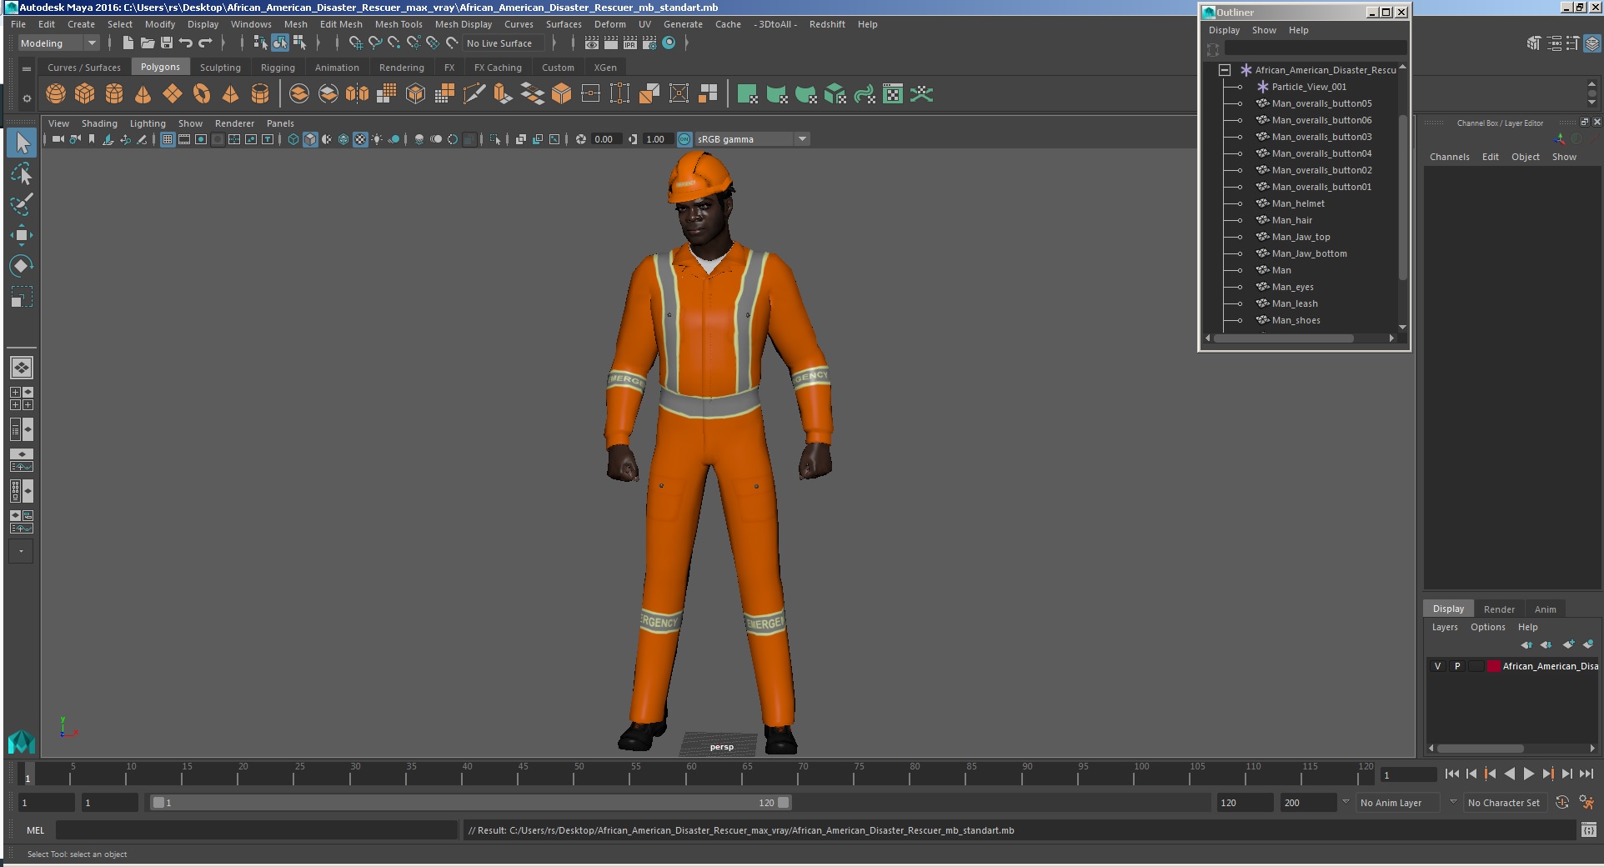Create a polygon cone from the shelf
Screen dimensions: 1604x867
pyautogui.click(x=143, y=94)
